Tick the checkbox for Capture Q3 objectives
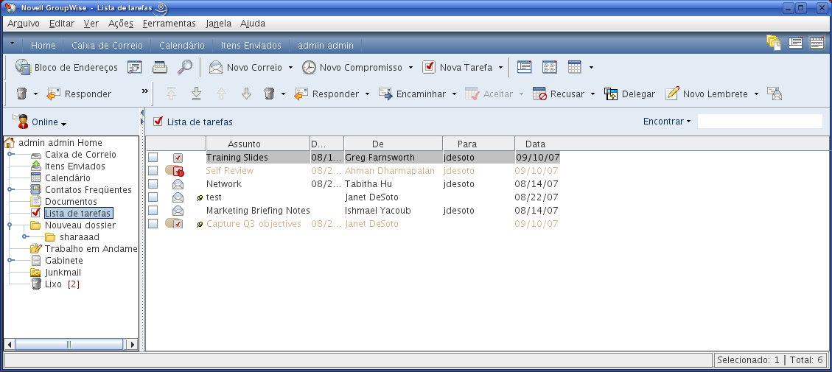 coord(153,224)
